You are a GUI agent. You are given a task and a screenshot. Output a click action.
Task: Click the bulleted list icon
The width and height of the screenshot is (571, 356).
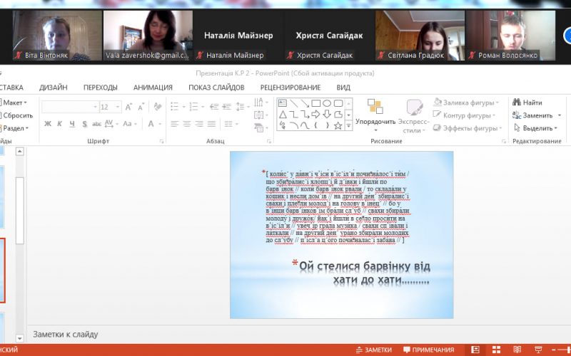[x=175, y=107]
